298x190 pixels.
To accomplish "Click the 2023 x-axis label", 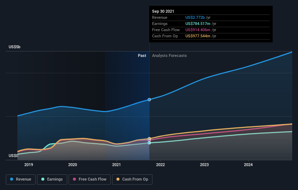I will pyautogui.click(x=204, y=165).
